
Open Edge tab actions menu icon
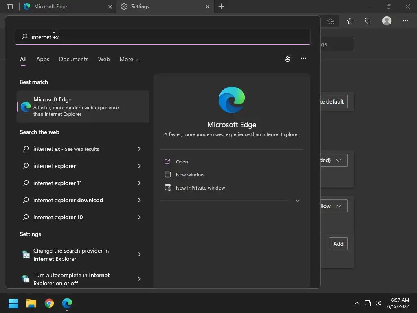tap(10, 7)
